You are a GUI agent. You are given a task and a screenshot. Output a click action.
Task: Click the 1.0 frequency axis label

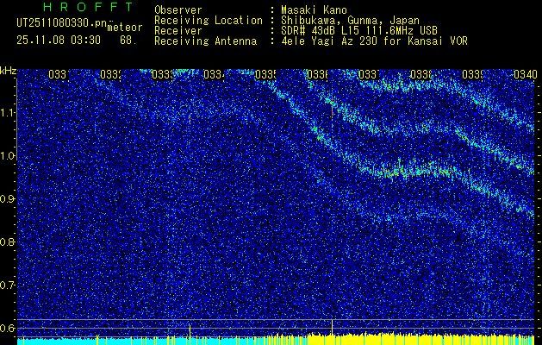pos(7,156)
